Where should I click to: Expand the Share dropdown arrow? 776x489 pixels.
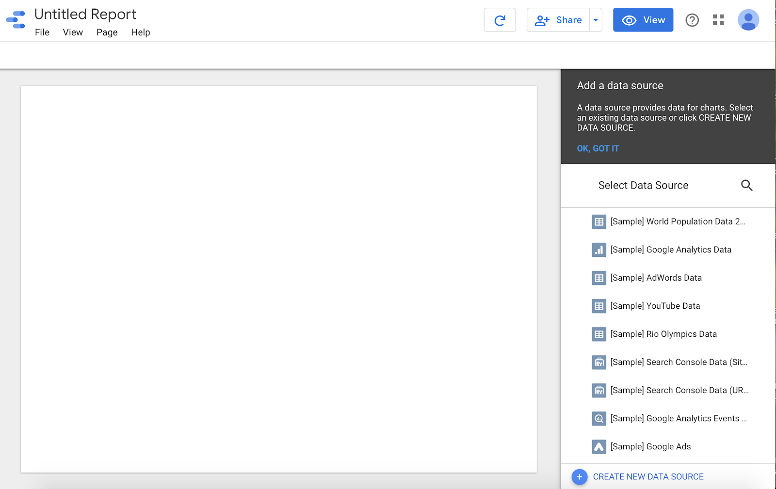(596, 20)
